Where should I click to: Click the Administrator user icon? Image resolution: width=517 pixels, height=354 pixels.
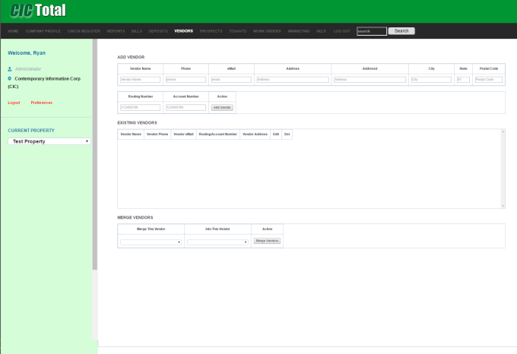click(x=10, y=69)
